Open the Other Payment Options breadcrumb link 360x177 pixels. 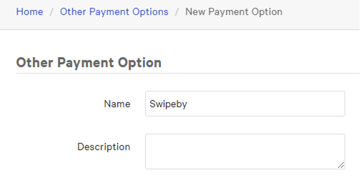click(x=114, y=12)
